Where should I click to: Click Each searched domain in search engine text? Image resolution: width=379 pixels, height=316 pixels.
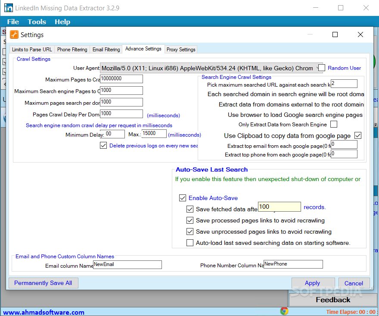286,94
